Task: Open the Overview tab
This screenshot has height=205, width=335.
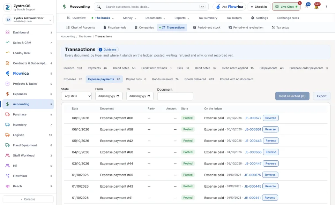Action: tap(76, 18)
